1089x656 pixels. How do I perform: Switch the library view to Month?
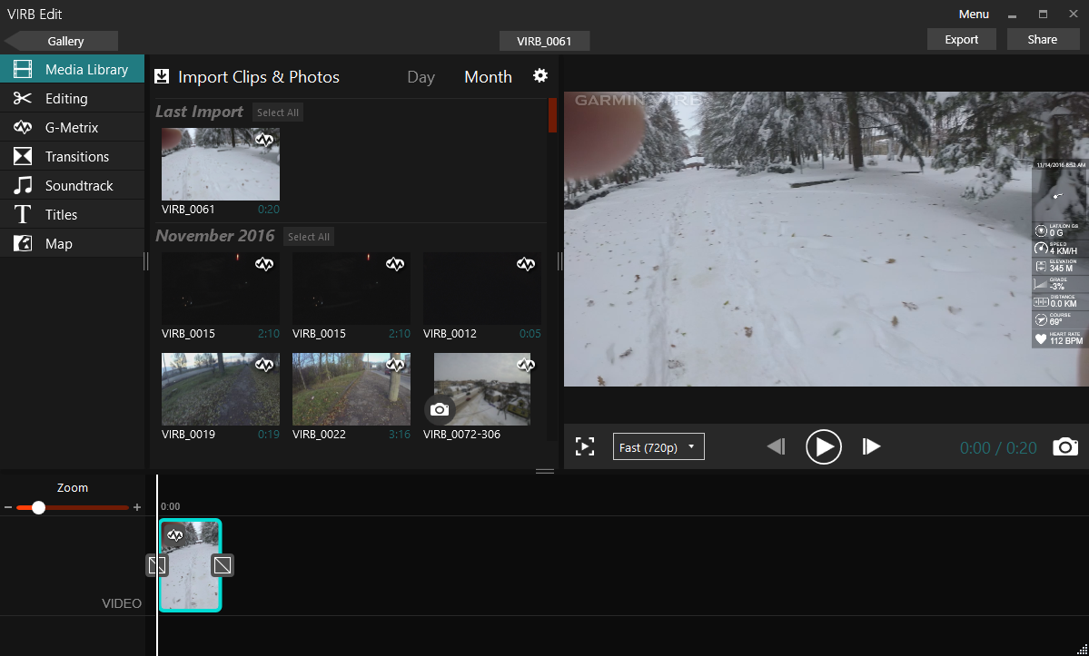[488, 77]
